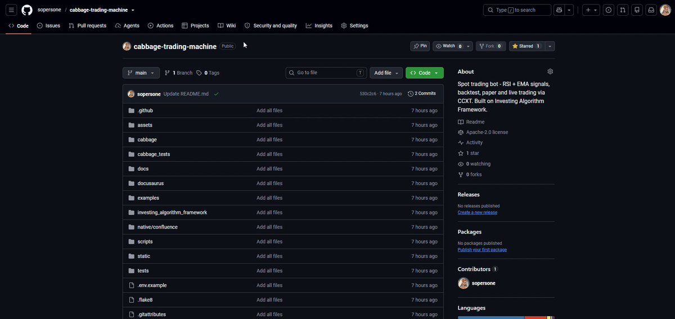Click the header search field
Image resolution: width=675 pixels, height=319 pixels.
click(517, 10)
